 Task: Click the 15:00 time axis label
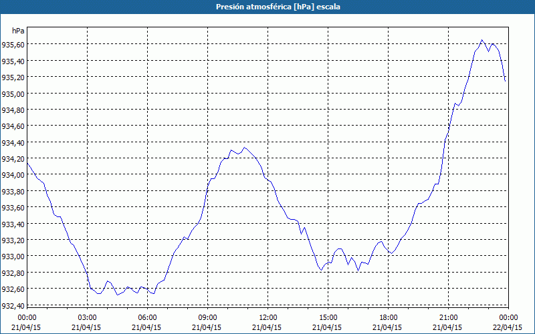[328, 318]
